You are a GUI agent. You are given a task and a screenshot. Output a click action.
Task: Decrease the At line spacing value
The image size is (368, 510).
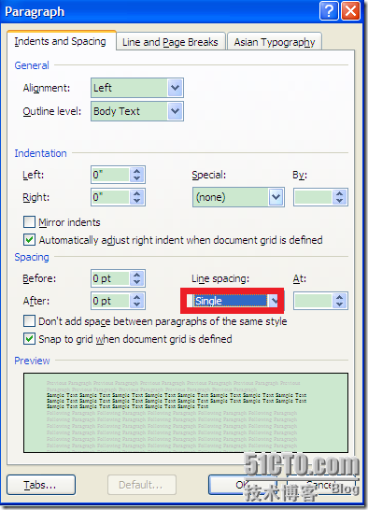[339, 305]
